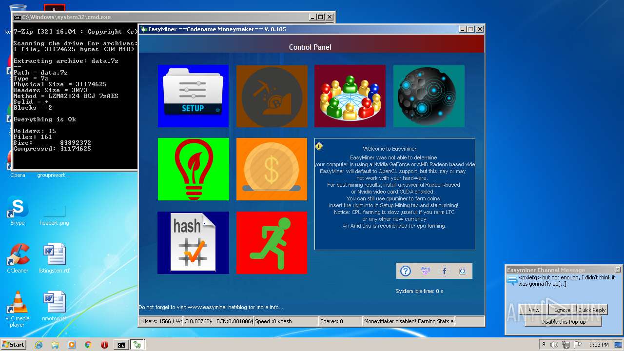This screenshot has width=624, height=351.
Task: Click the easyminer.net/blog reminder text
Action: (211, 307)
